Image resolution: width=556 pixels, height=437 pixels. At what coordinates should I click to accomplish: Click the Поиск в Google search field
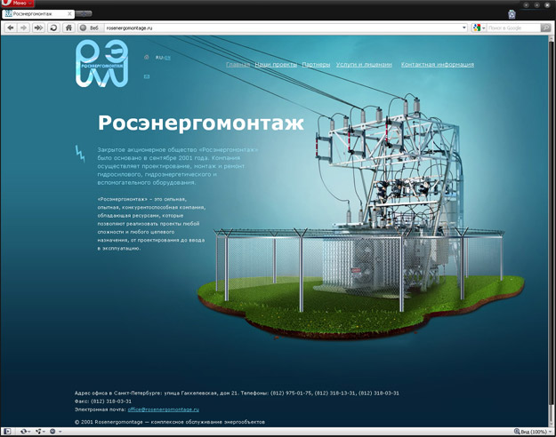pyautogui.click(x=513, y=28)
